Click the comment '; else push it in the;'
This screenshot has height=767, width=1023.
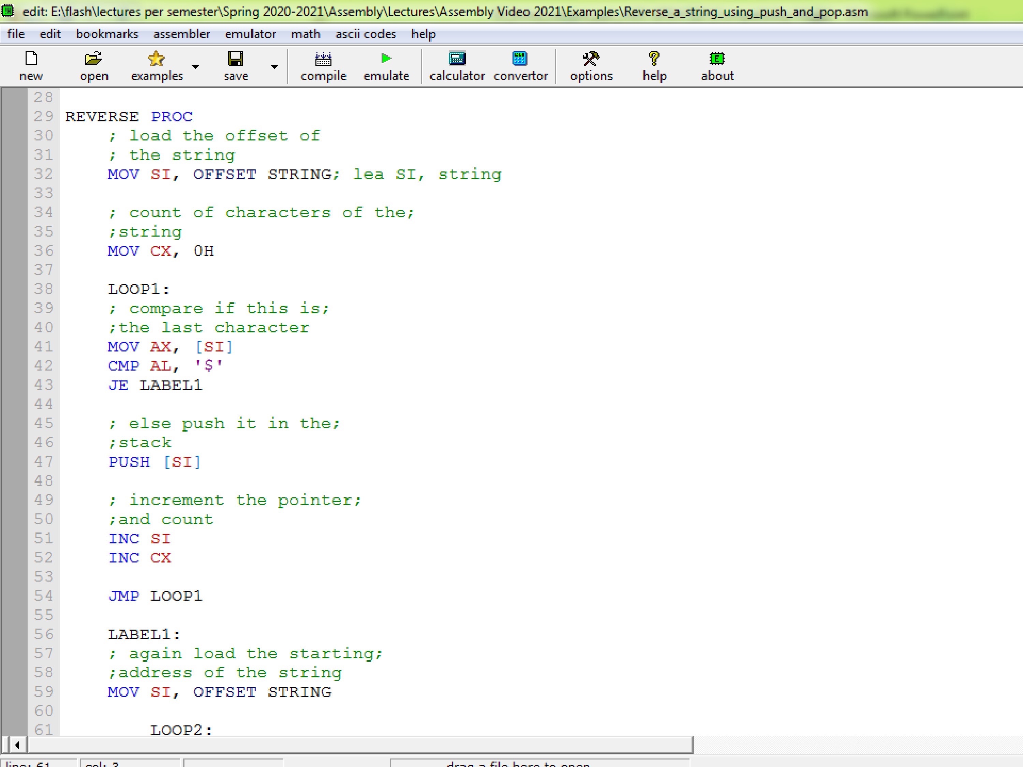[x=224, y=423]
